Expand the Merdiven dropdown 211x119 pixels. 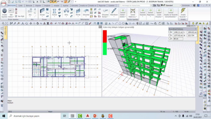click(114, 17)
